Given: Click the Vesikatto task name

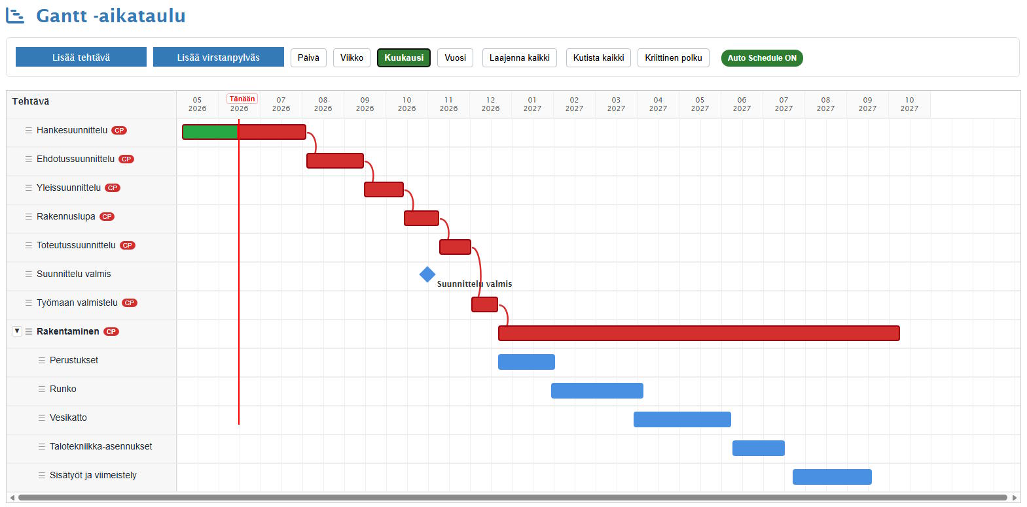Looking at the screenshot, I should [x=68, y=417].
